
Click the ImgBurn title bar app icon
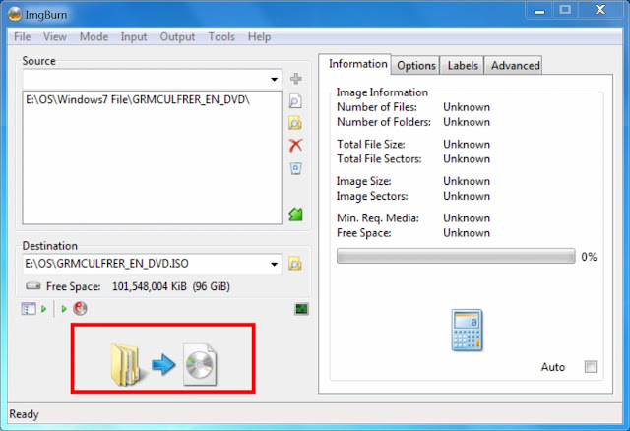pos(15,14)
